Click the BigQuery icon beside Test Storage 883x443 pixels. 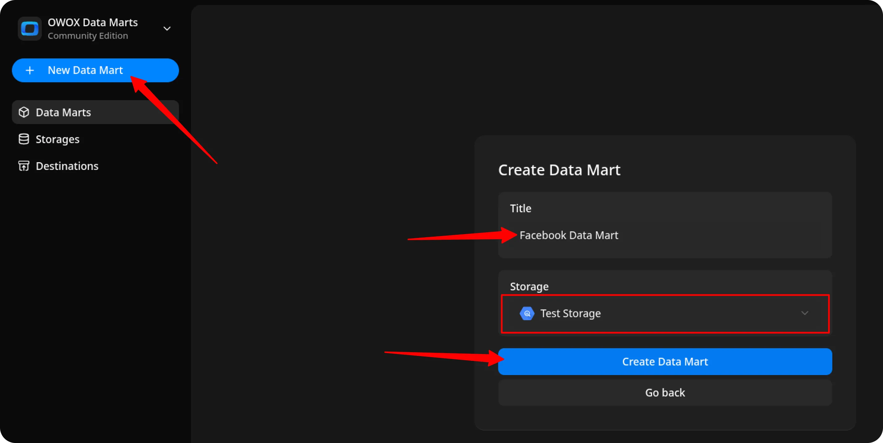(x=527, y=313)
